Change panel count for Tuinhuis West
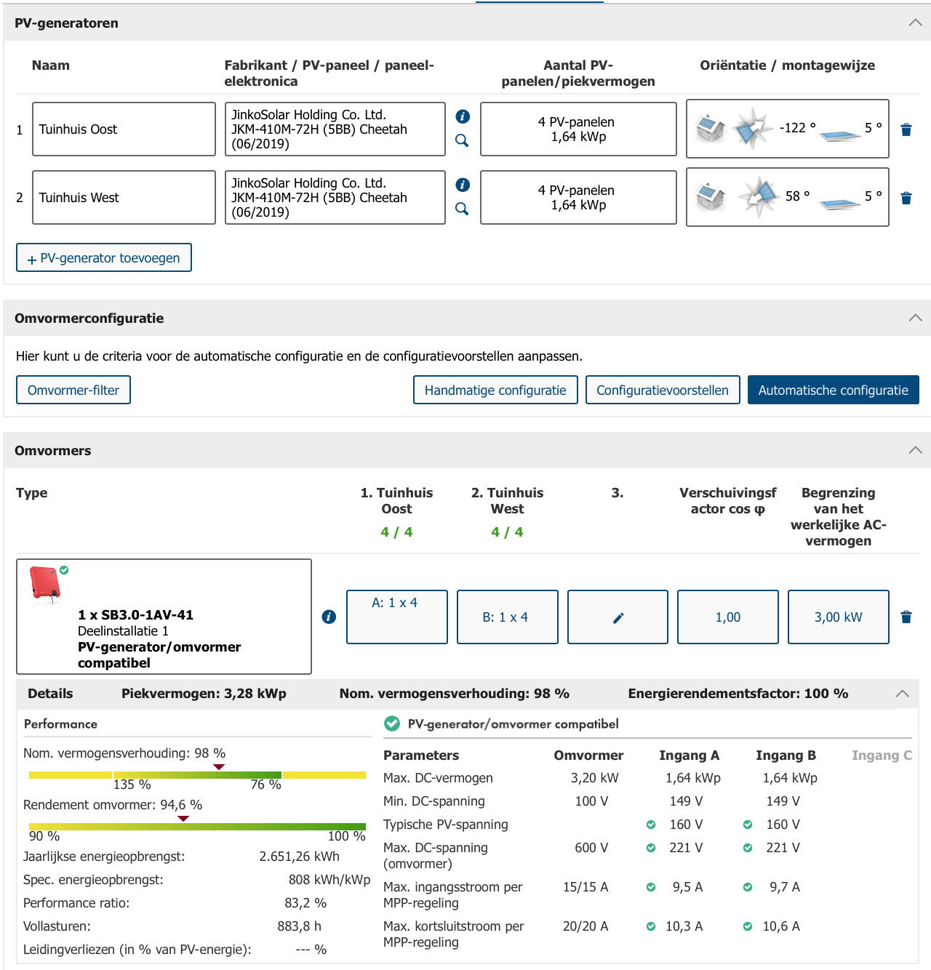 [578, 197]
